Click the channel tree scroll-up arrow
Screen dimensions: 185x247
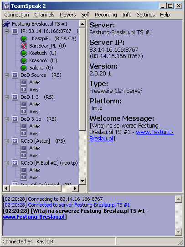(x=82, y=24)
